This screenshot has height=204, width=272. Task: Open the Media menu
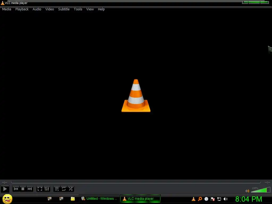(x=7, y=9)
